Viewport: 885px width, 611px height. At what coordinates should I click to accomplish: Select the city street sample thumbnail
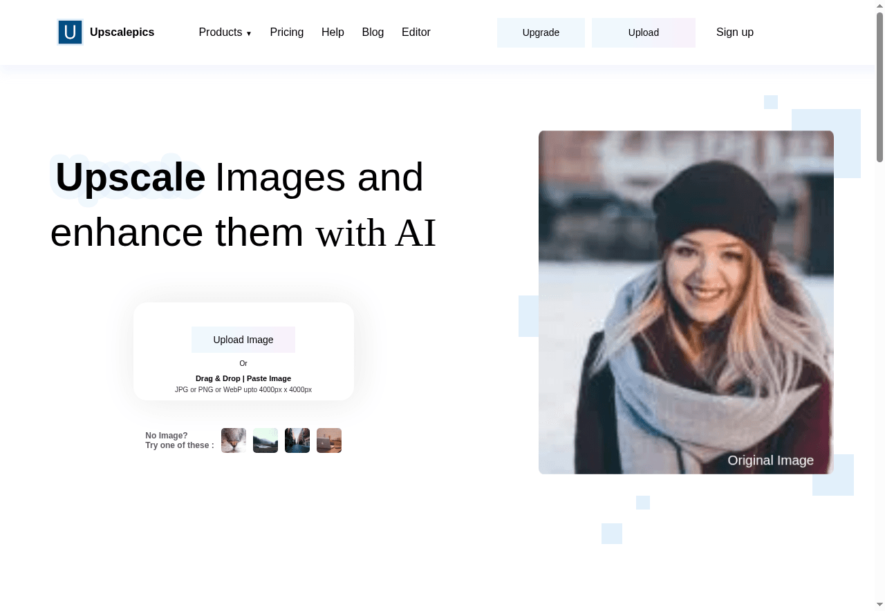[x=297, y=440]
